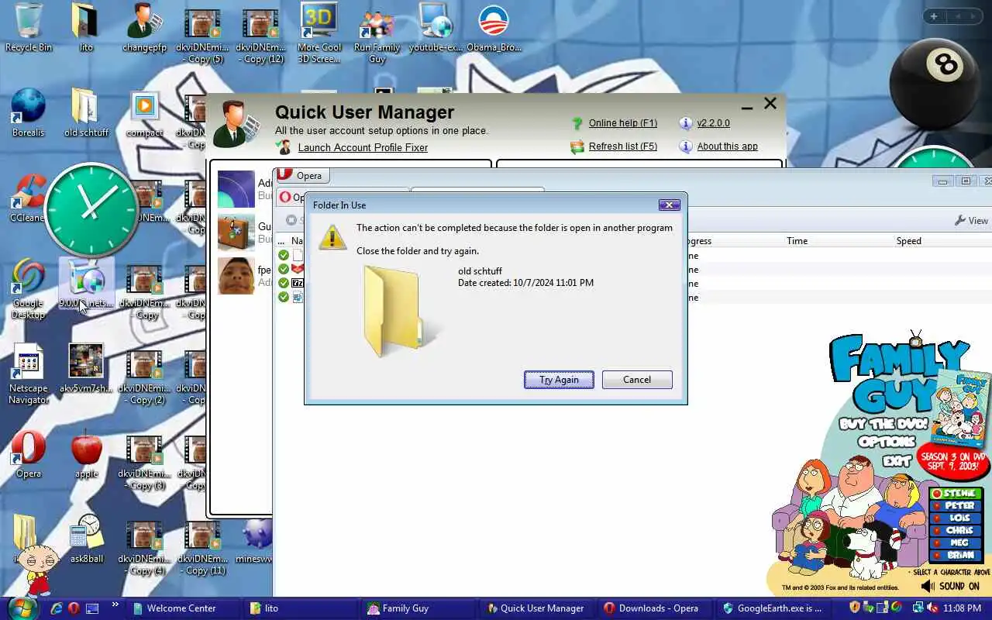992x620 pixels.
Task: Open About this app link
Action: pos(727,146)
